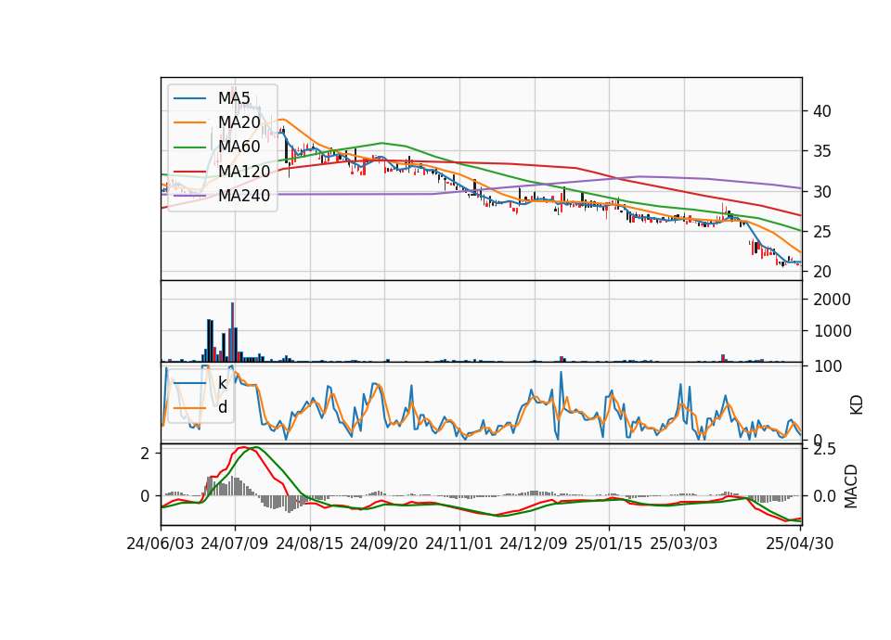Click the MA20 legend label
Screen dimensions: 891x640
(x=239, y=122)
